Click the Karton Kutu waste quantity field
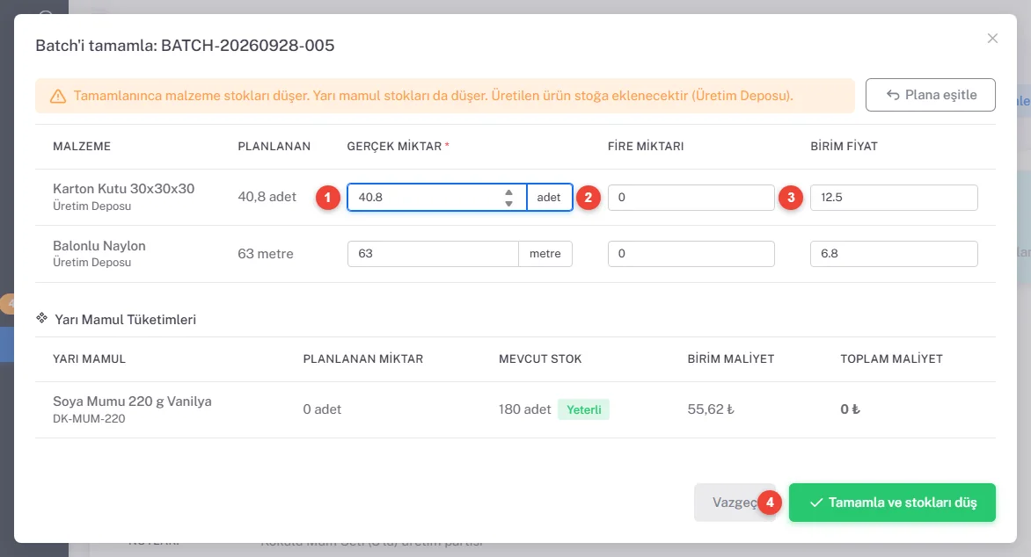 click(691, 197)
